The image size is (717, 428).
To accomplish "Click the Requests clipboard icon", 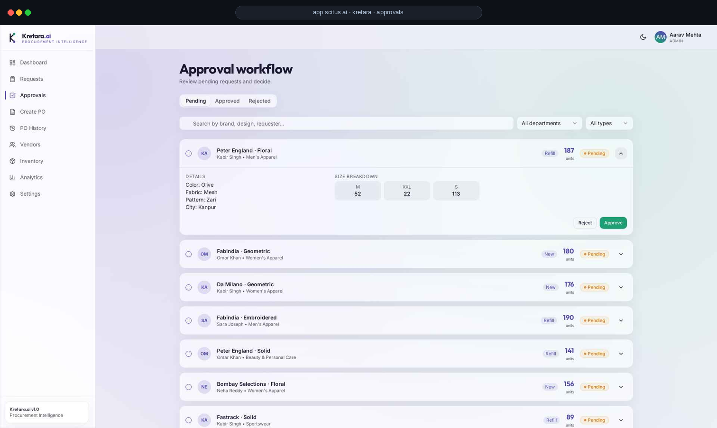I will 13,79.
